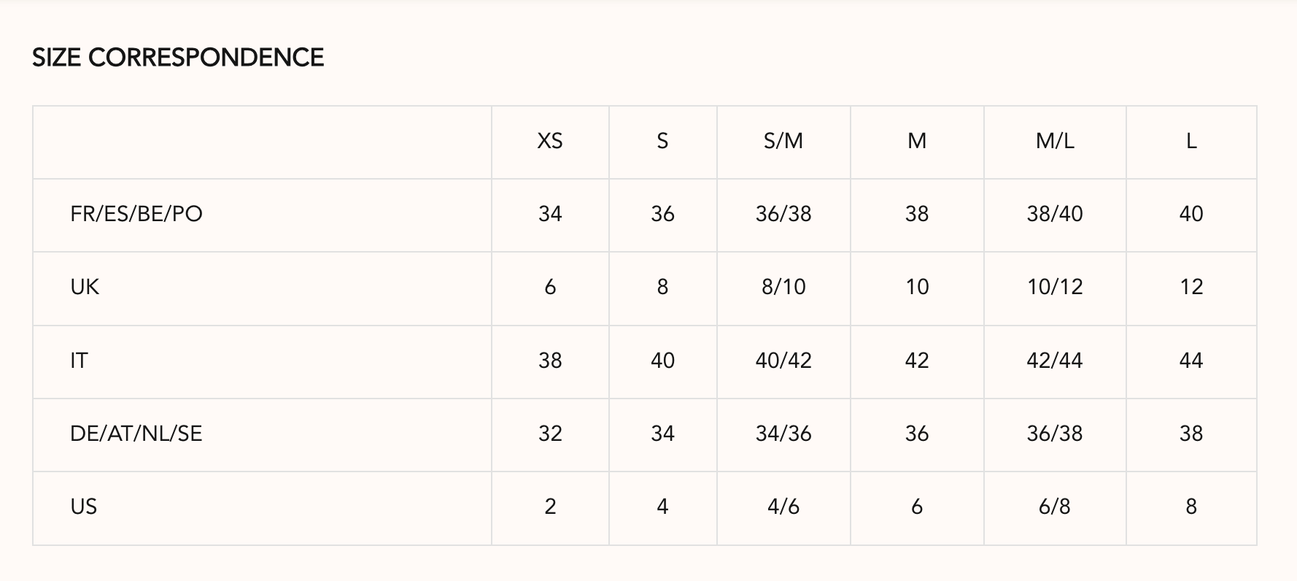
Task: Click the DE/AT/NL/SE row label
Action: pyautogui.click(x=136, y=434)
